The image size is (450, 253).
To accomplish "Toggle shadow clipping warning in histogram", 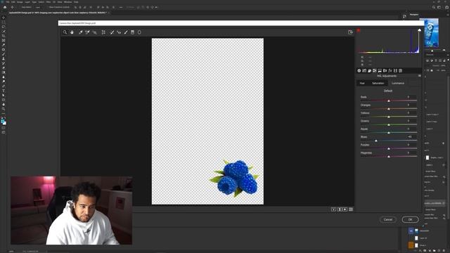I will pyautogui.click(x=359, y=30).
